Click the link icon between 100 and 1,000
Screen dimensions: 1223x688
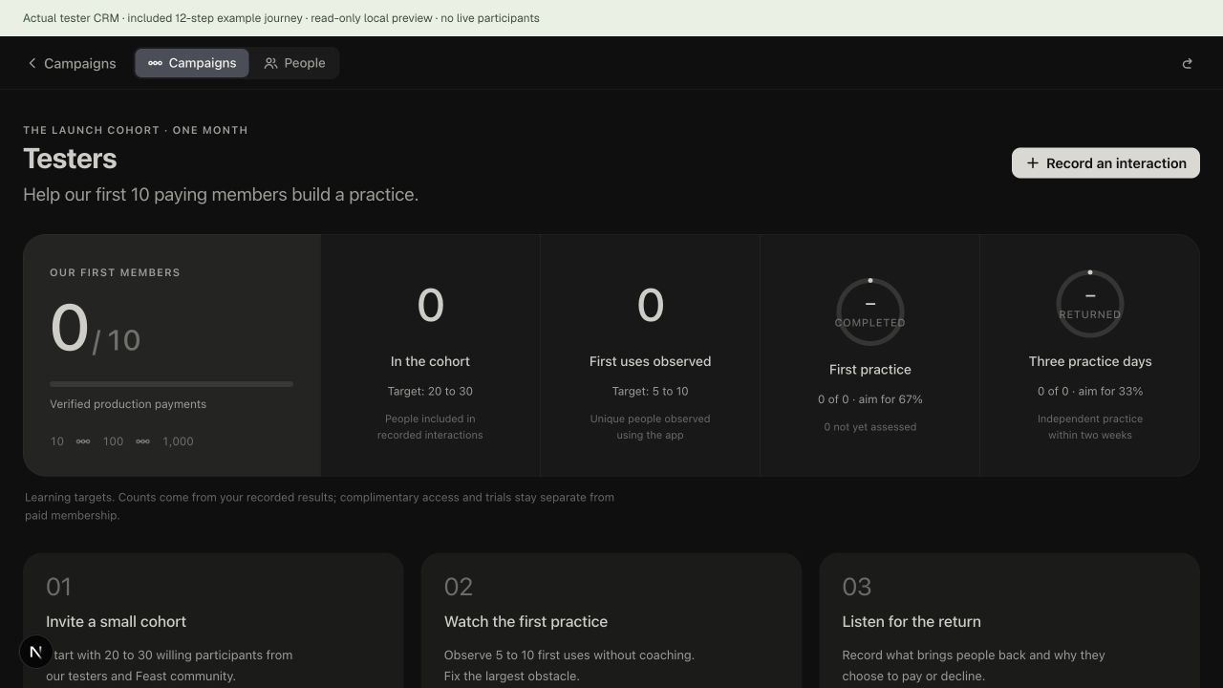pyautogui.click(x=142, y=441)
